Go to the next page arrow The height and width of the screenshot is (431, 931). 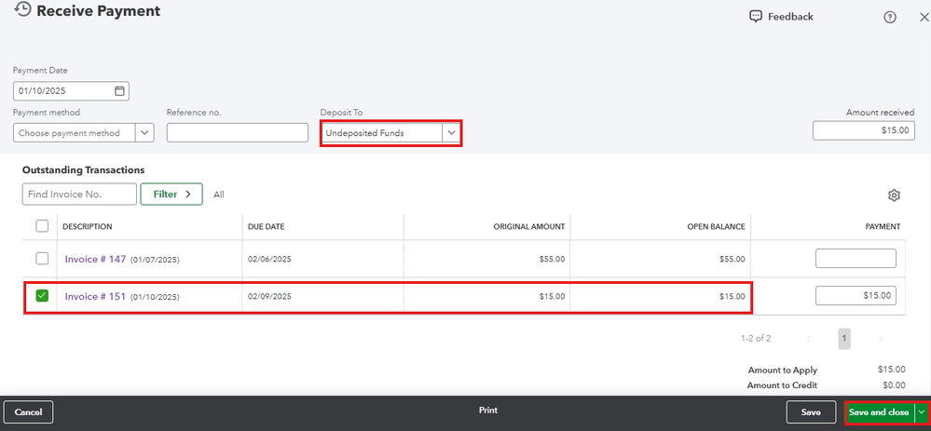click(x=880, y=339)
